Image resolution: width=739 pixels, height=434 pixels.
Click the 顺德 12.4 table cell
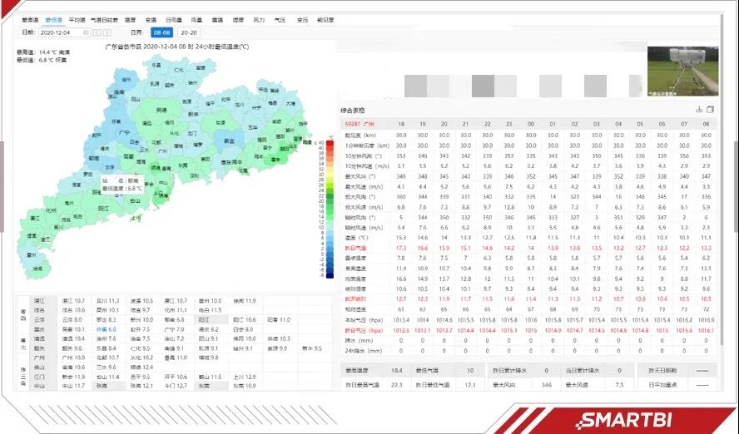pos(141,367)
